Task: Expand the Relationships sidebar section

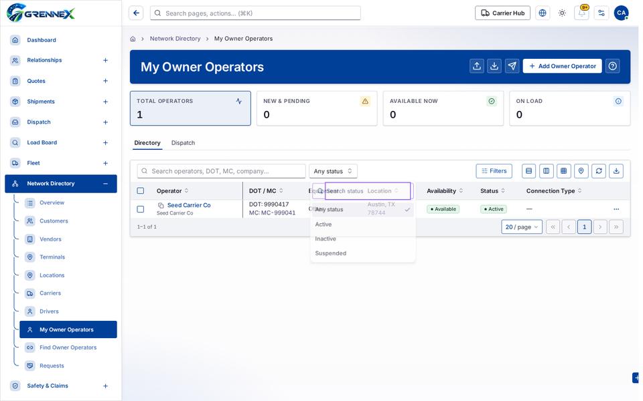Action: click(105, 60)
